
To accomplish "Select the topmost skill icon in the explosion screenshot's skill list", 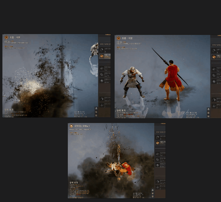I will click(102, 50).
